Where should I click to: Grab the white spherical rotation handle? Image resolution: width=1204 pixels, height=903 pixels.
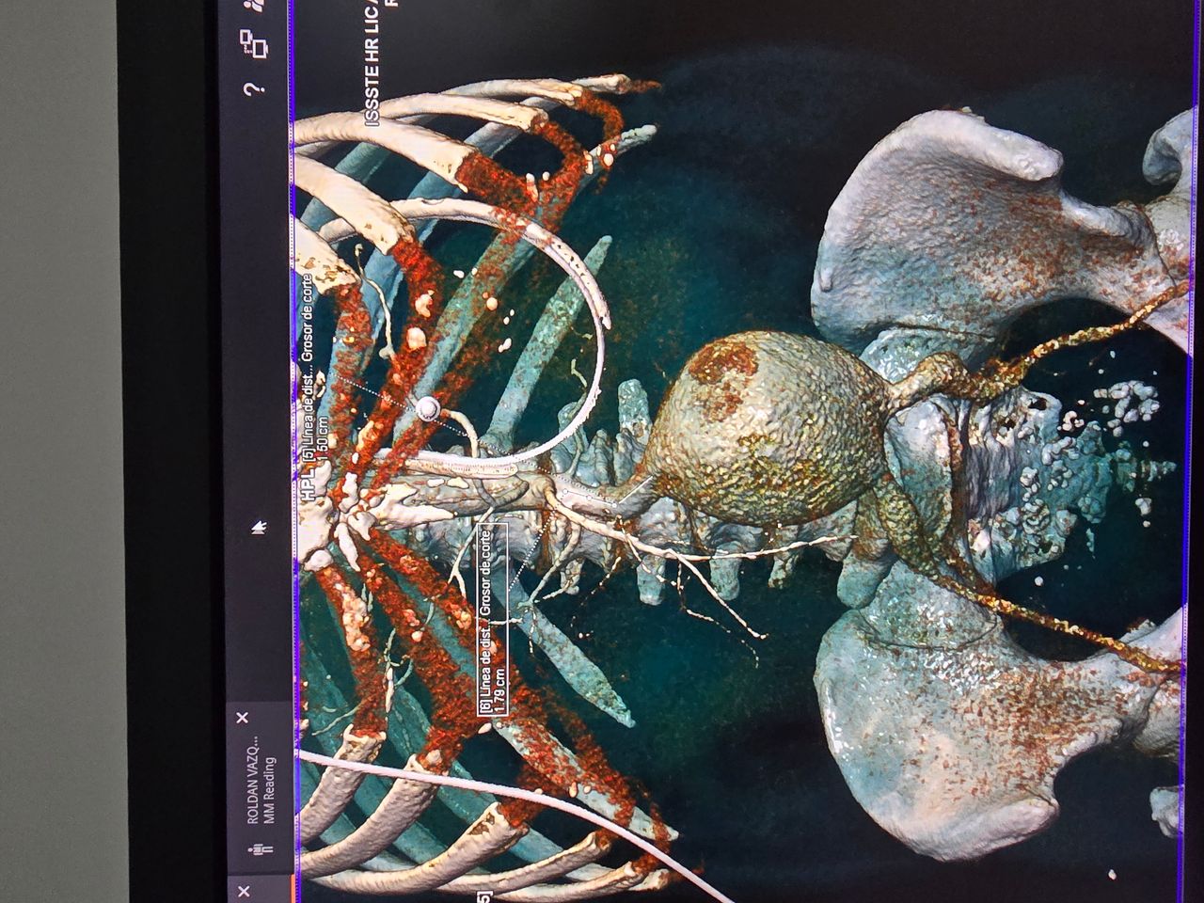[x=428, y=407]
